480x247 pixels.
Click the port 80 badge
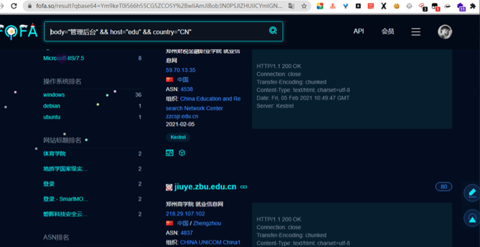coord(443,186)
